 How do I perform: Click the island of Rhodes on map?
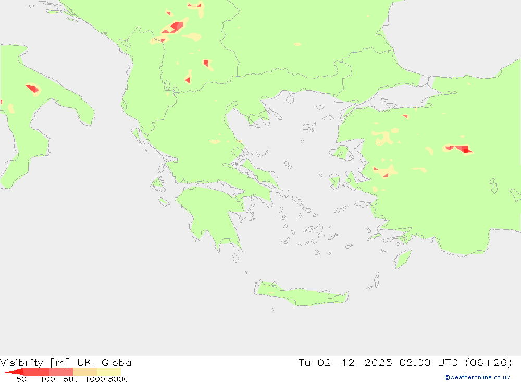point(402,259)
